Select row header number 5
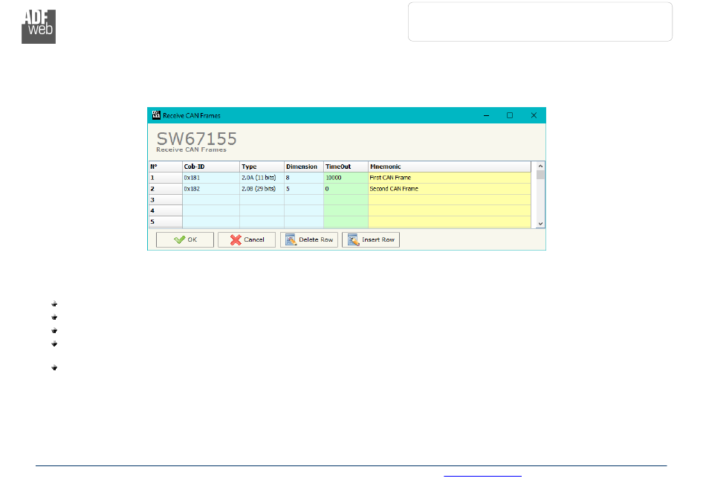706x490 pixels. coord(165,222)
